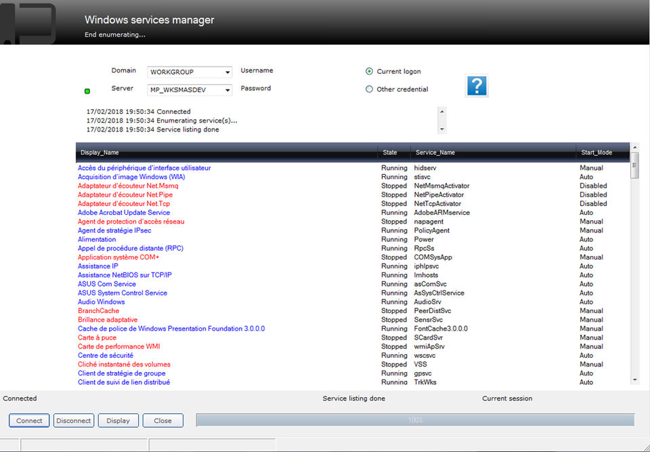Select Brillance adaptative service

pyautogui.click(x=108, y=320)
